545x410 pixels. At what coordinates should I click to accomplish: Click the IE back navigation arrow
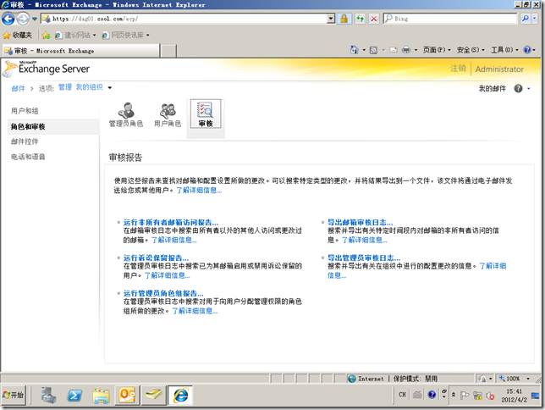10,18
